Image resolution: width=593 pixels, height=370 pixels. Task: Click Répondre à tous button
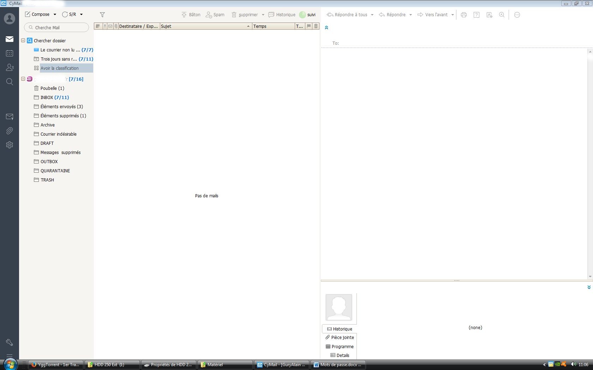(x=347, y=15)
